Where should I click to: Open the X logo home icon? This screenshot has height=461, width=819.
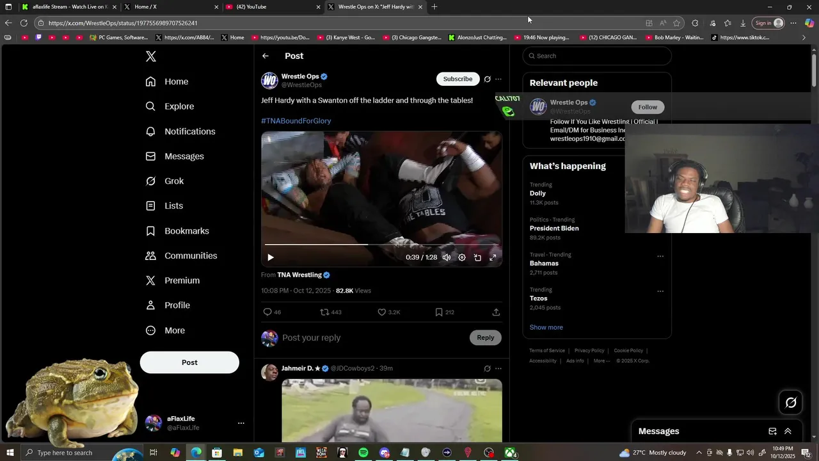point(151,56)
